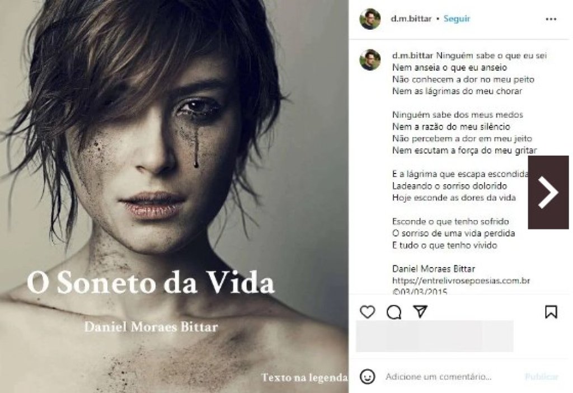This screenshot has height=393, width=573.
Task: Click 'Texto na legenda' on image
Action: pos(304,377)
